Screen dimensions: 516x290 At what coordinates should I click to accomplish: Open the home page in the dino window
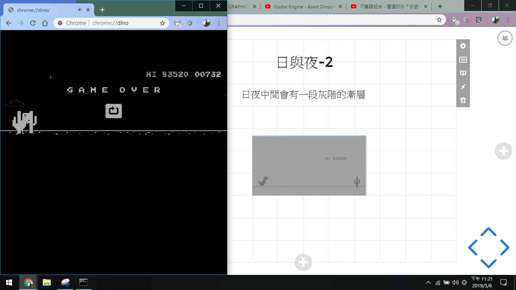click(x=45, y=23)
